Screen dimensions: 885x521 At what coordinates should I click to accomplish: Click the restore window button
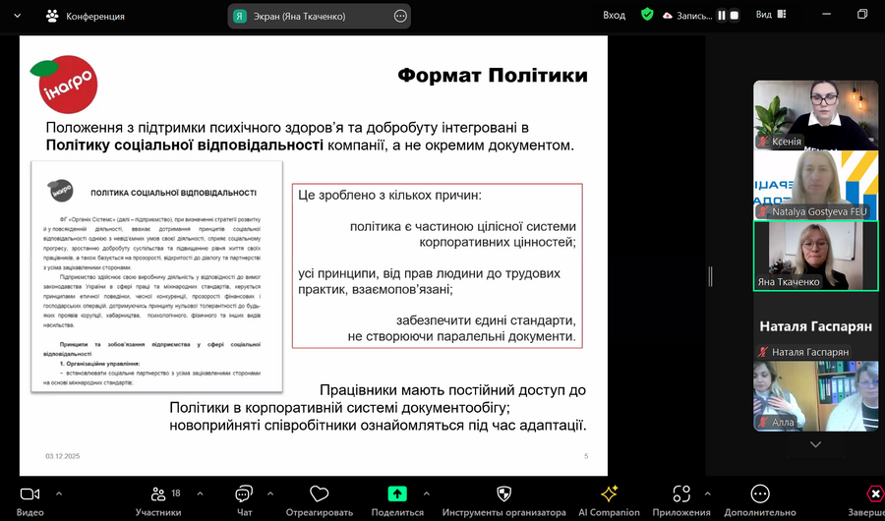tap(862, 14)
